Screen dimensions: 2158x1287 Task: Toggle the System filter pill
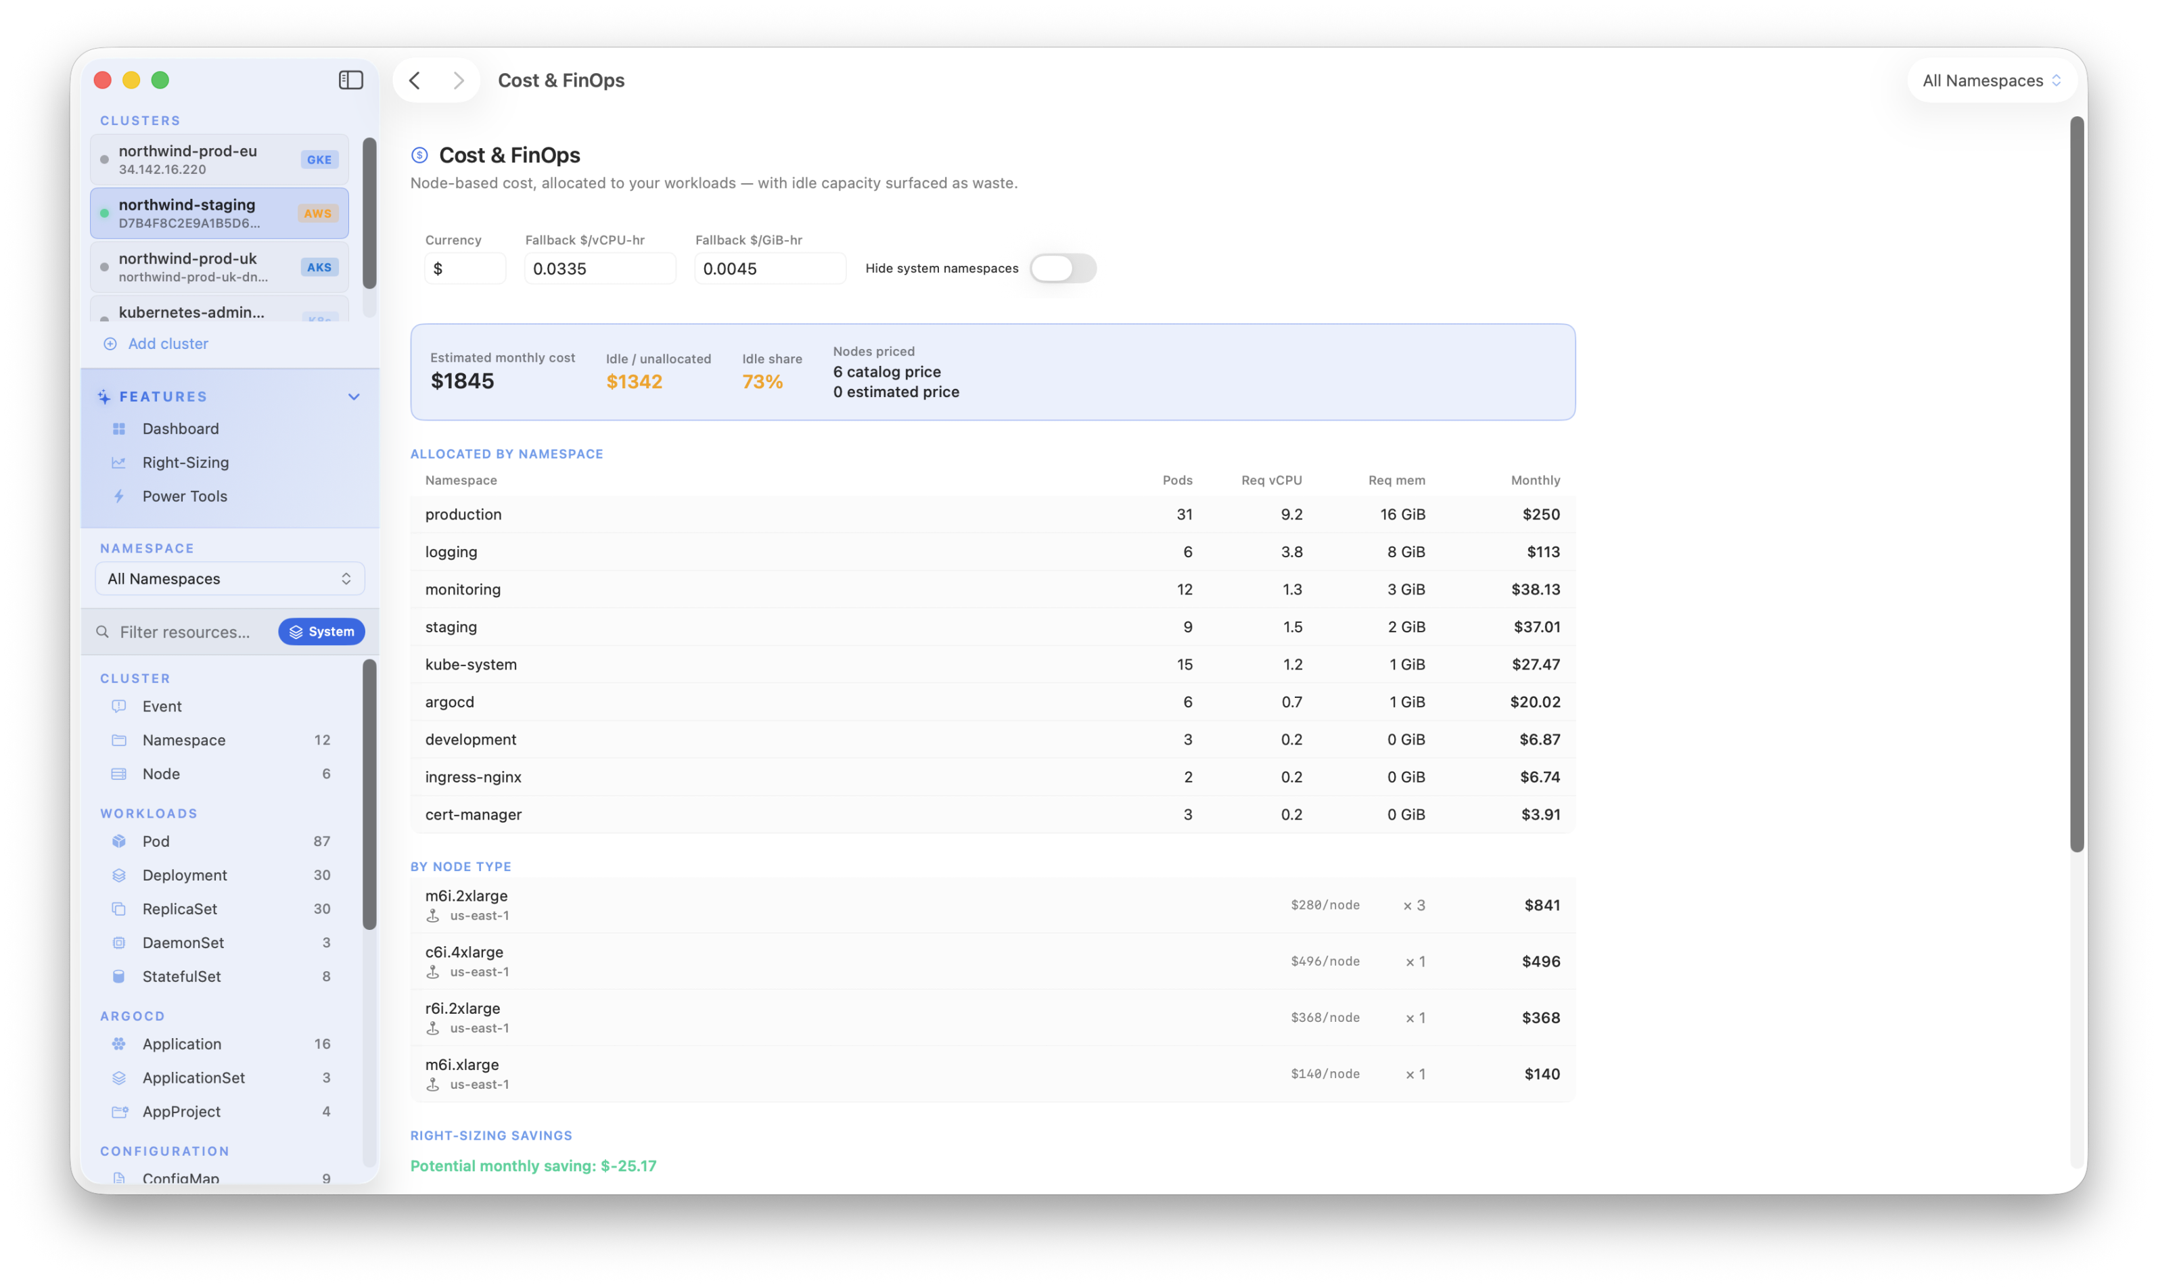click(x=321, y=632)
